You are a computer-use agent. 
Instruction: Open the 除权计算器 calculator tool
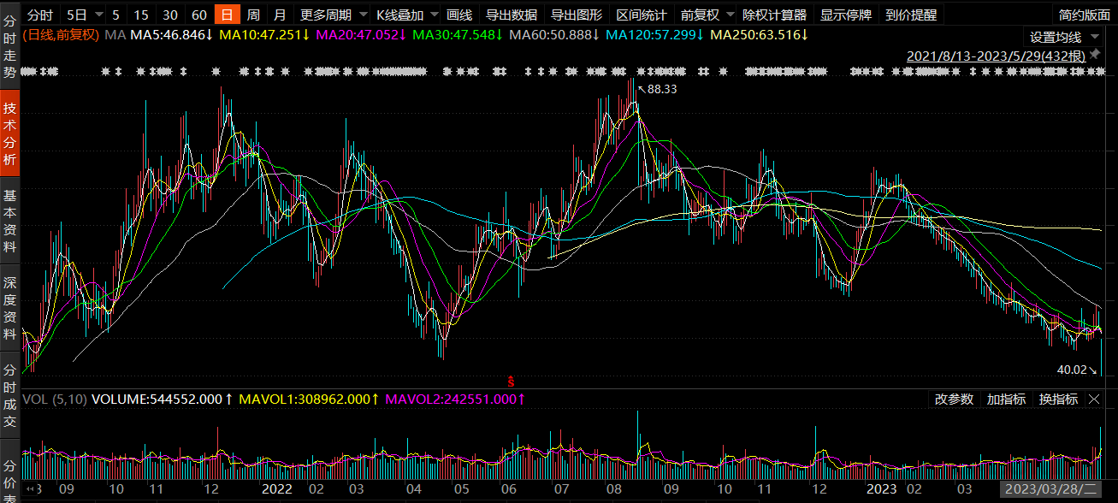775,15
